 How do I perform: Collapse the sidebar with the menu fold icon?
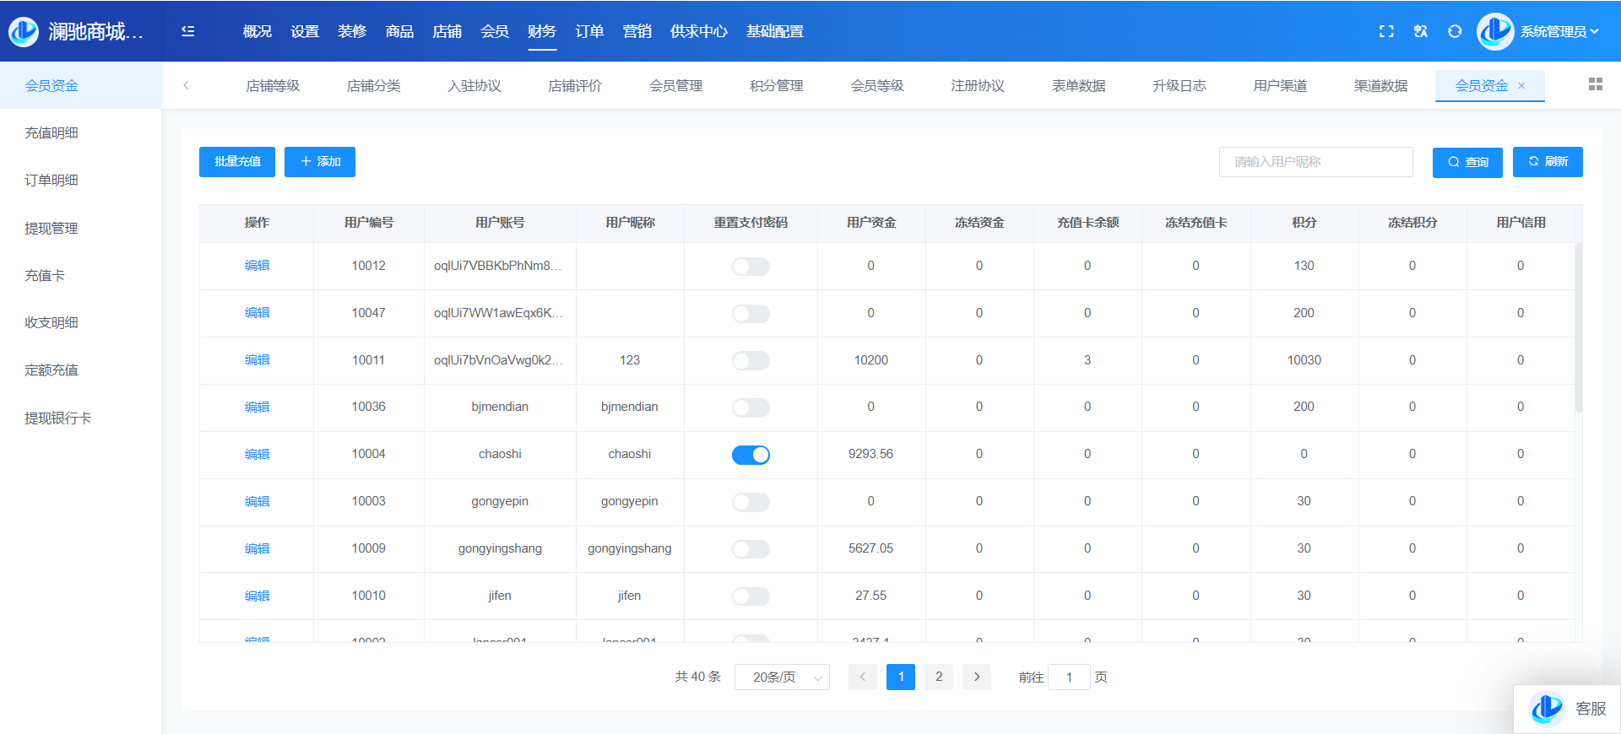pos(187,31)
